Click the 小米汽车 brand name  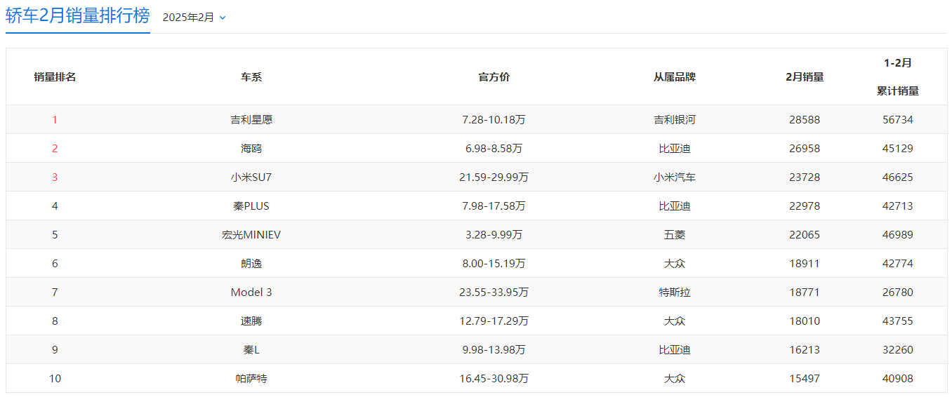[x=675, y=177]
